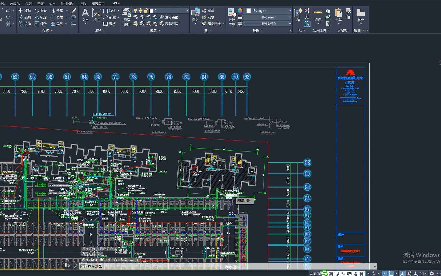Select the Stretch (拉伸) tool
This screenshot has height=276, width=441.
pyautogui.click(x=25, y=24)
